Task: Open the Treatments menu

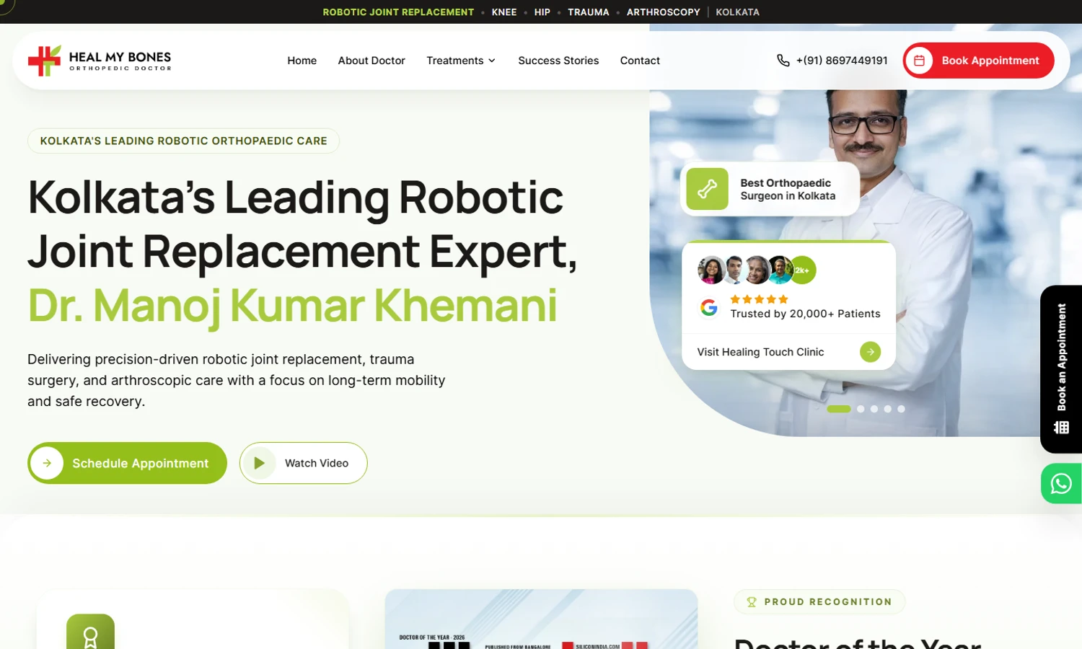Action: coord(461,61)
